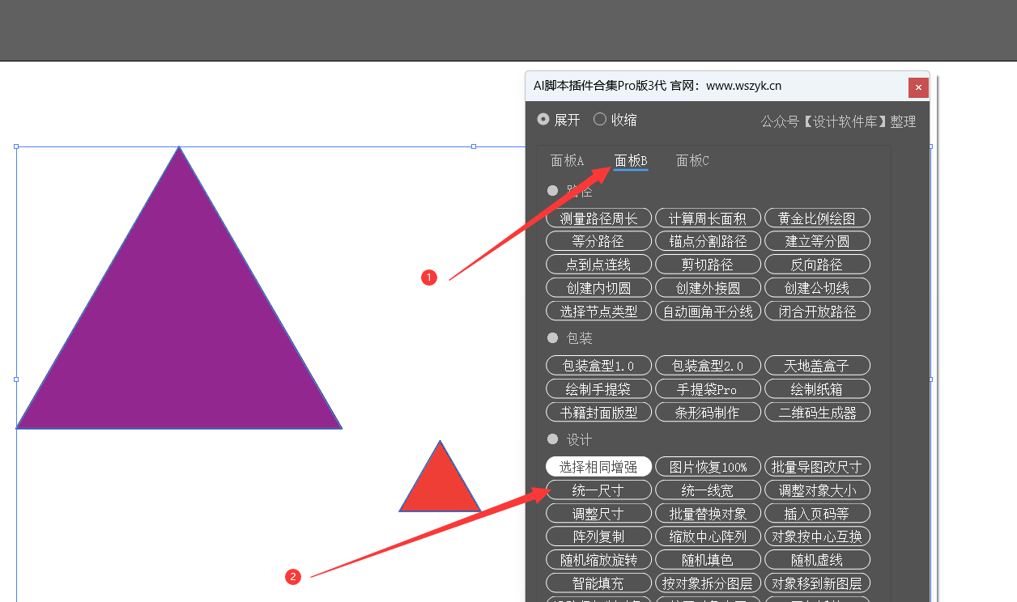Click the 随机虚线 button
Image resolution: width=1017 pixels, height=602 pixels.
tap(817, 560)
